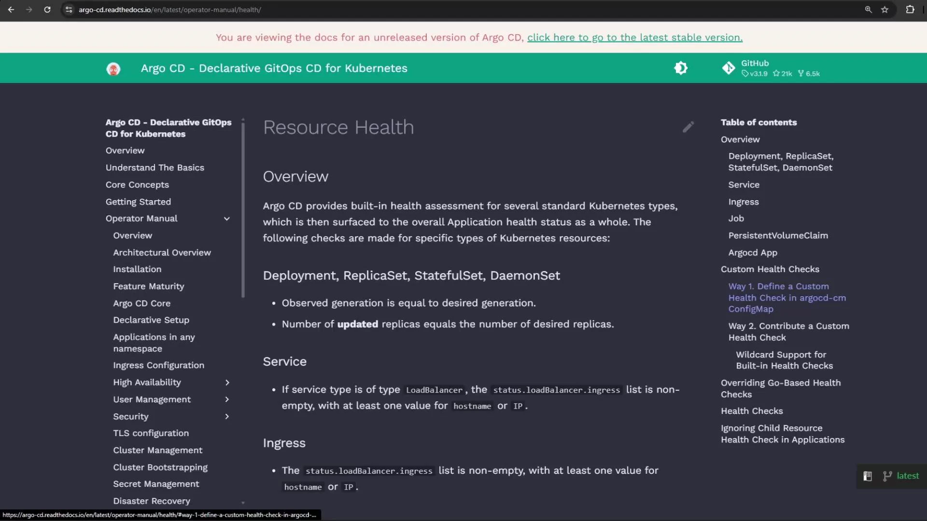
Task: Go to Feature Maturity
Action: coord(149,287)
